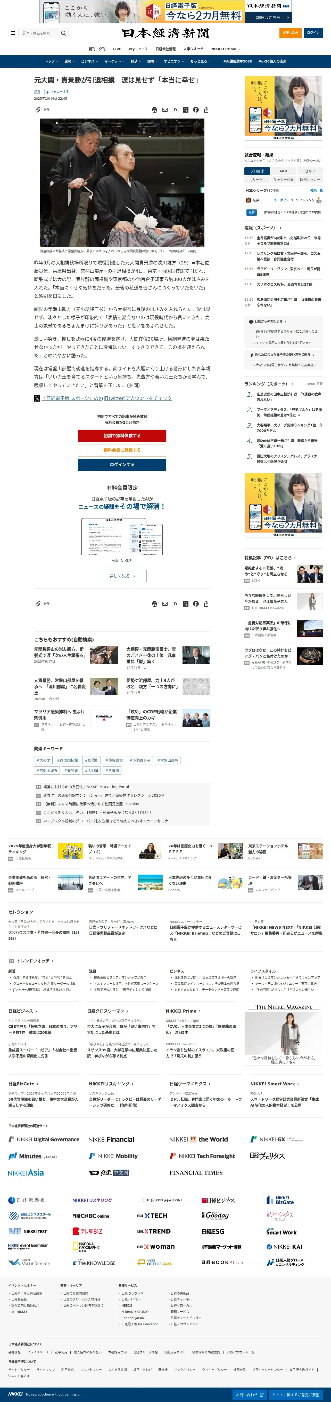Image resolution: width=331 pixels, height=1402 pixels.
Task: Expand the NIKKEI Prime dropdown
Action: (226, 49)
